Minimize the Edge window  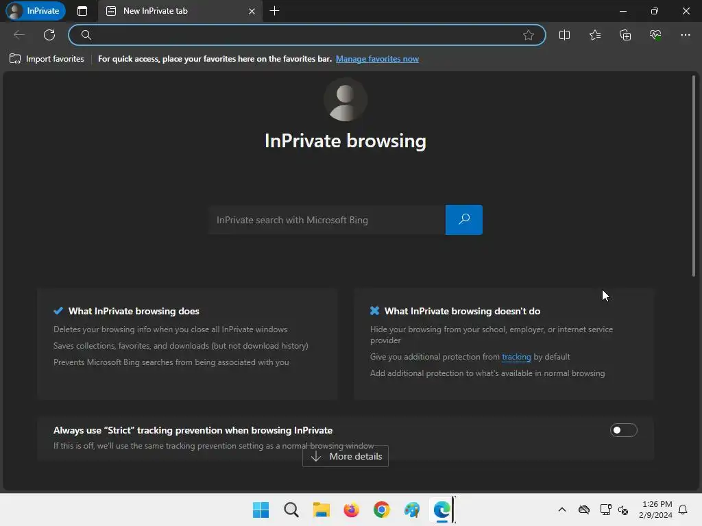[x=622, y=11]
